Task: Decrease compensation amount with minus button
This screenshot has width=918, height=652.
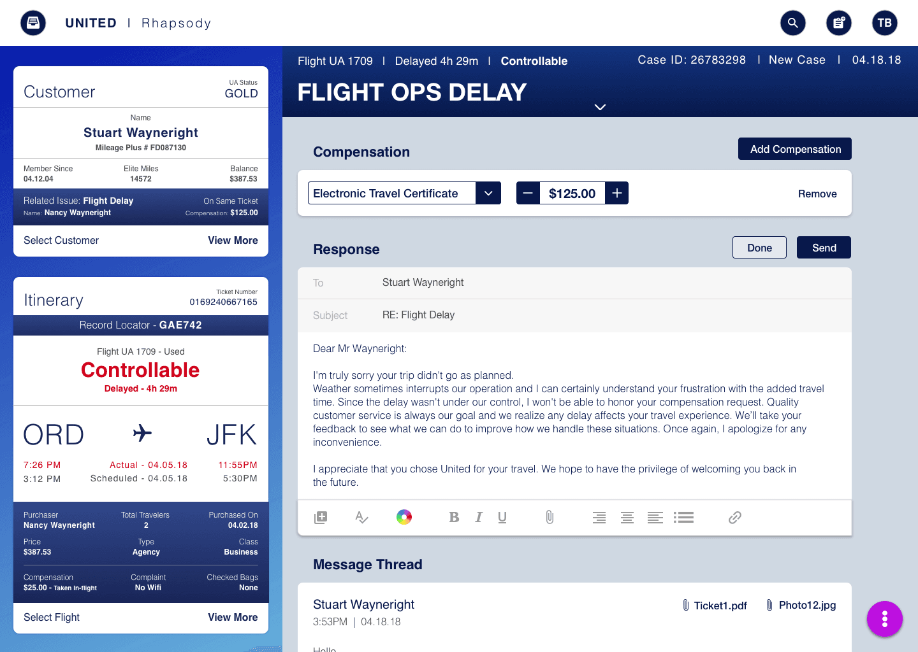Action: 528,193
